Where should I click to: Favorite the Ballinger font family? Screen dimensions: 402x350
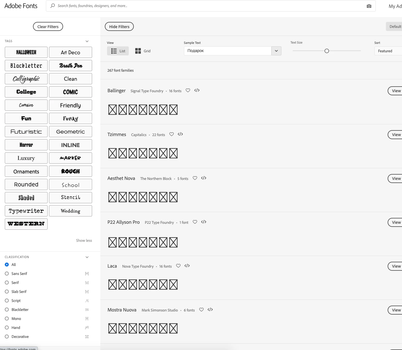[x=188, y=90]
